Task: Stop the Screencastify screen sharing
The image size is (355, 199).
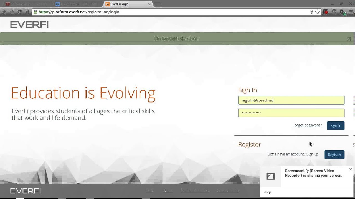Action: point(268,192)
